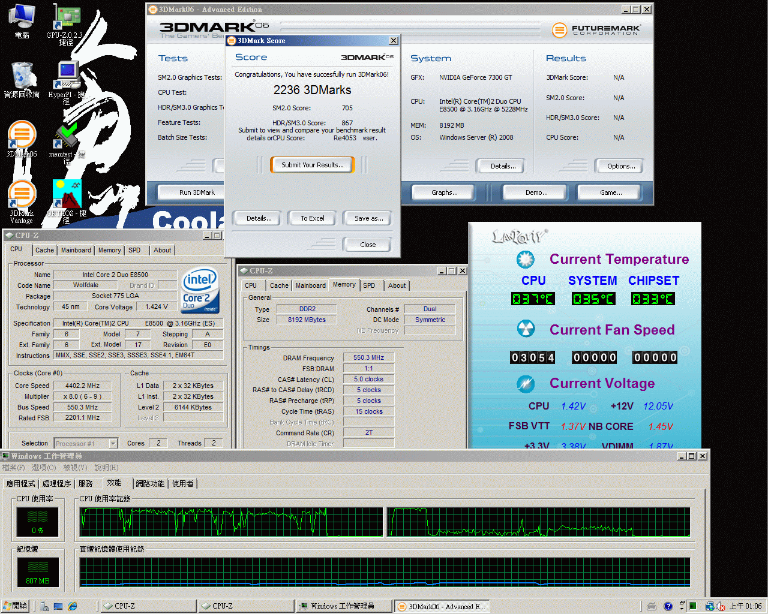Open the Processes tab in Task Manager

point(56,483)
